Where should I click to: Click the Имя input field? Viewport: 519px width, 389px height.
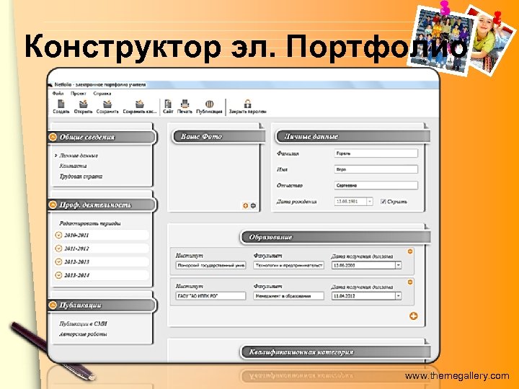point(376,169)
